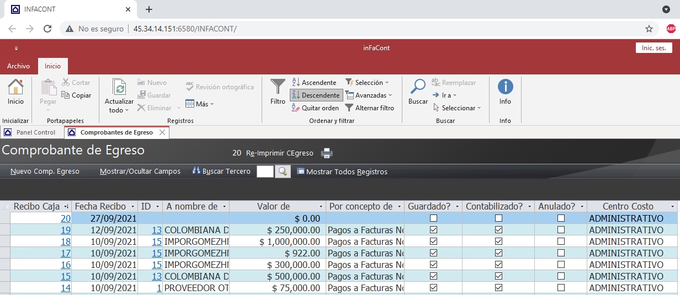Open the Centro Costo column dropdown

point(672,207)
